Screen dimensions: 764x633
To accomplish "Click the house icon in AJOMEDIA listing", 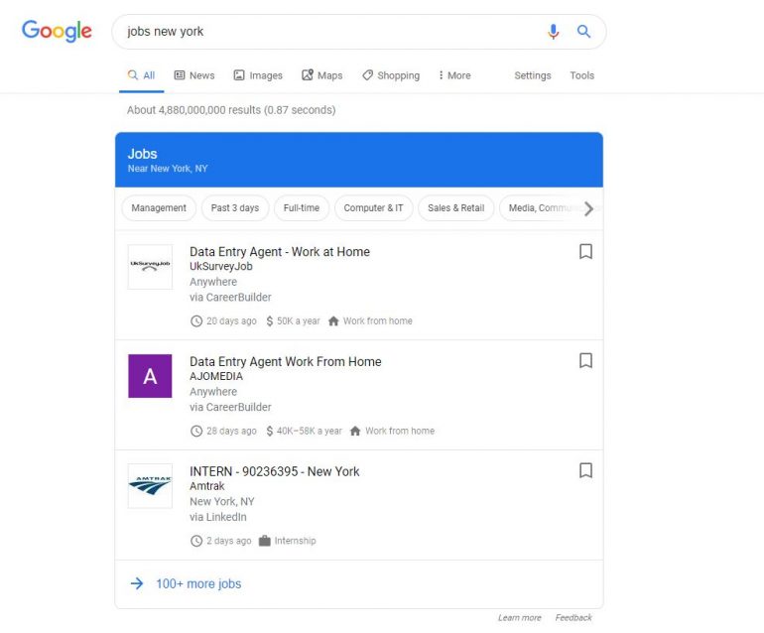I will (355, 431).
